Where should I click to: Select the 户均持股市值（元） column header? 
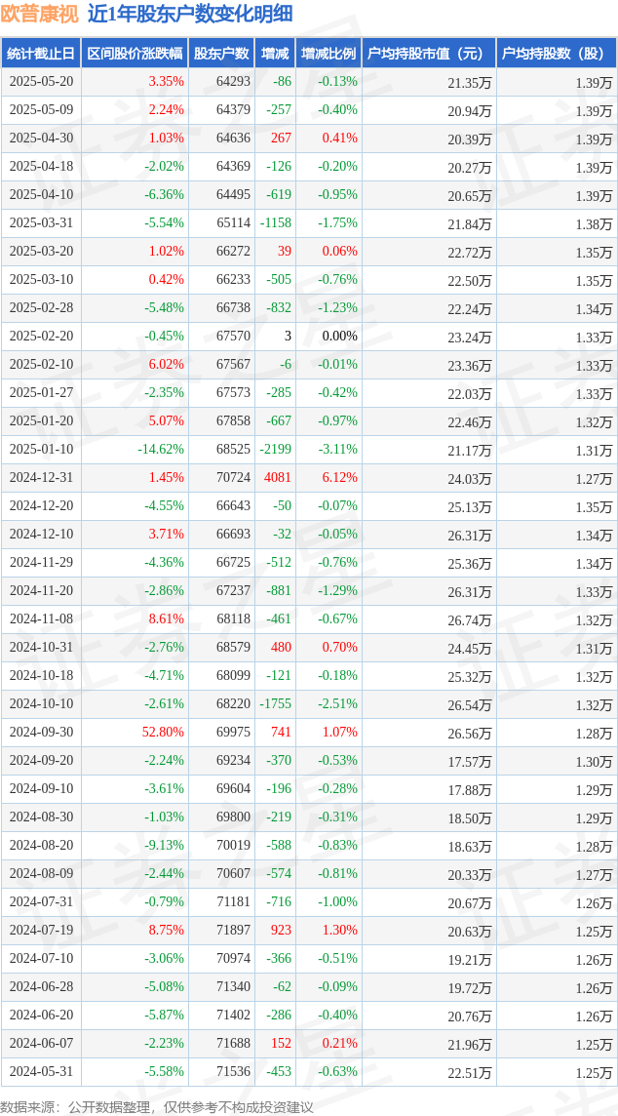pyautogui.click(x=428, y=54)
